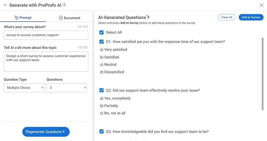Screen dimensions: 267x141
Task: Click the survey topic input field
Action: pyautogui.click(x=46, y=35)
